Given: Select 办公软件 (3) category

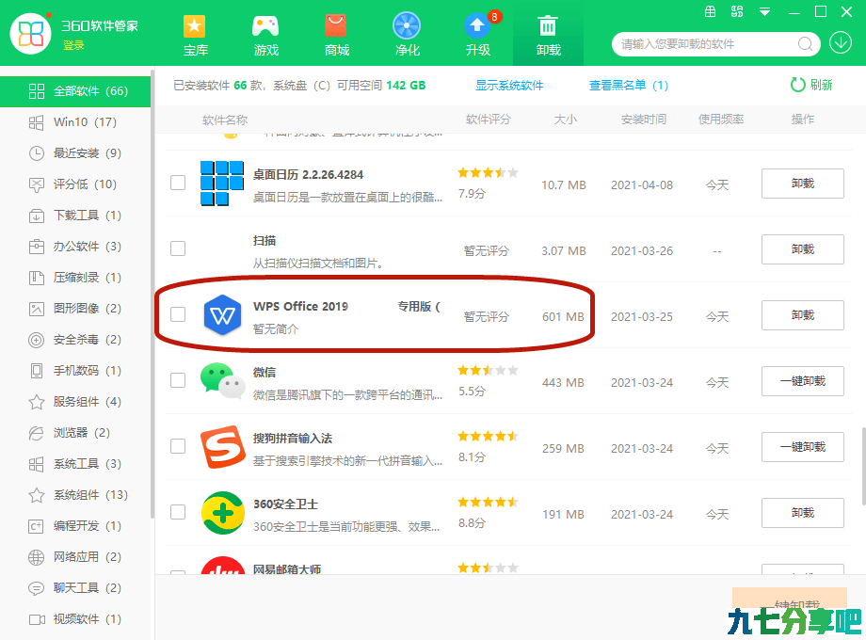Looking at the screenshot, I should pyautogui.click(x=75, y=247).
